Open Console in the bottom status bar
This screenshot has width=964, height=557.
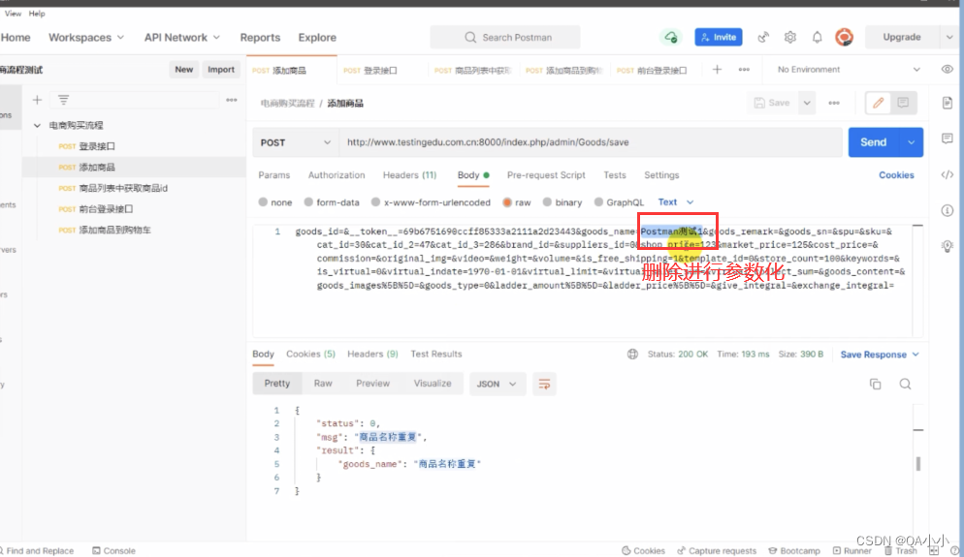(113, 551)
